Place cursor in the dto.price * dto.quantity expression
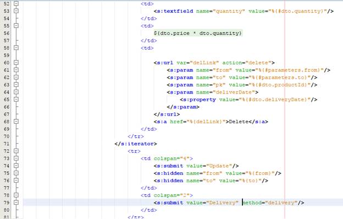The height and width of the screenshot is (219, 343). coord(198,33)
